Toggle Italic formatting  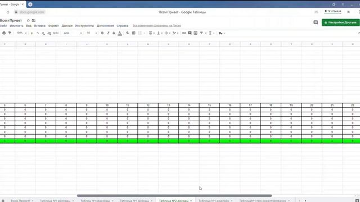108,33
